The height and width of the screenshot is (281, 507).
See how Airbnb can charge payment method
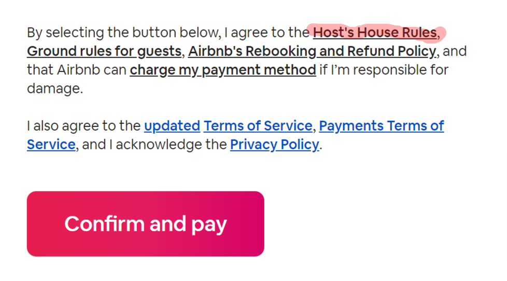pos(222,69)
